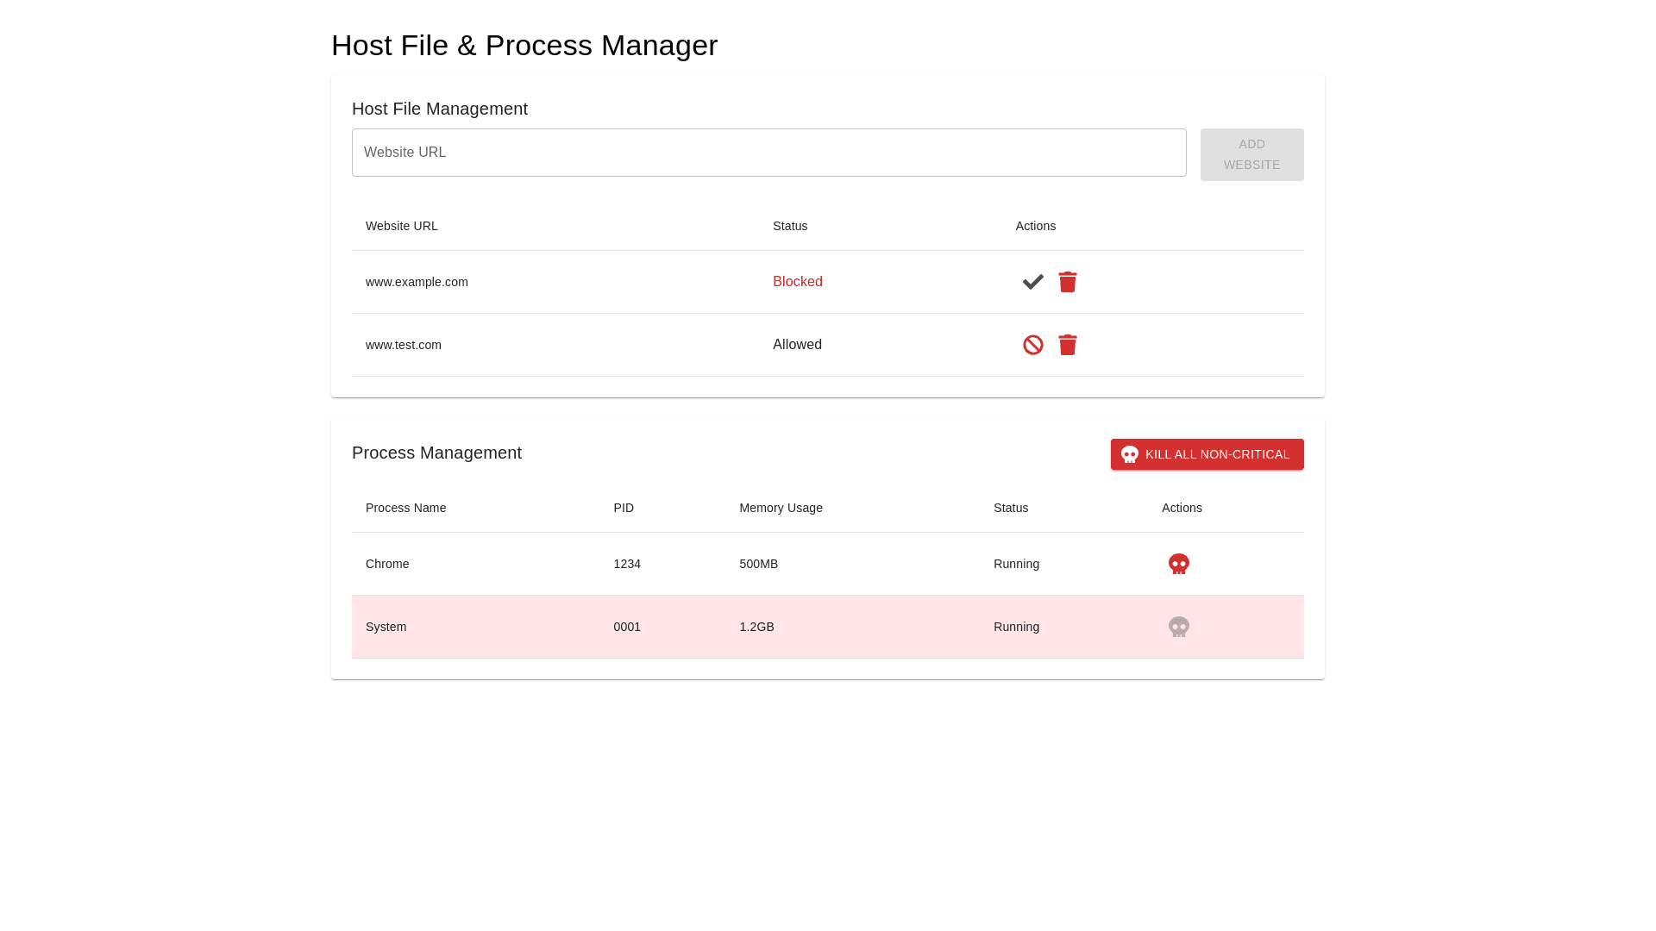The image size is (1656, 931).
Task: Click the greyed skull icon for System
Action: point(1178,627)
